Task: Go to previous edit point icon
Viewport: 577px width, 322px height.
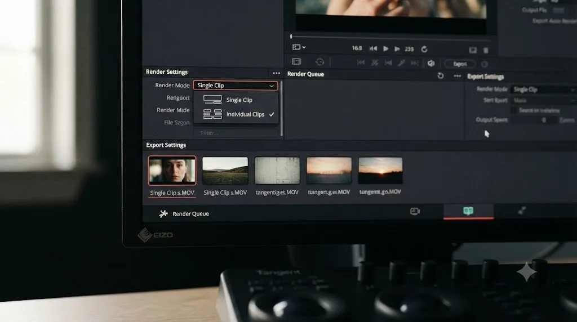Action: (388, 63)
